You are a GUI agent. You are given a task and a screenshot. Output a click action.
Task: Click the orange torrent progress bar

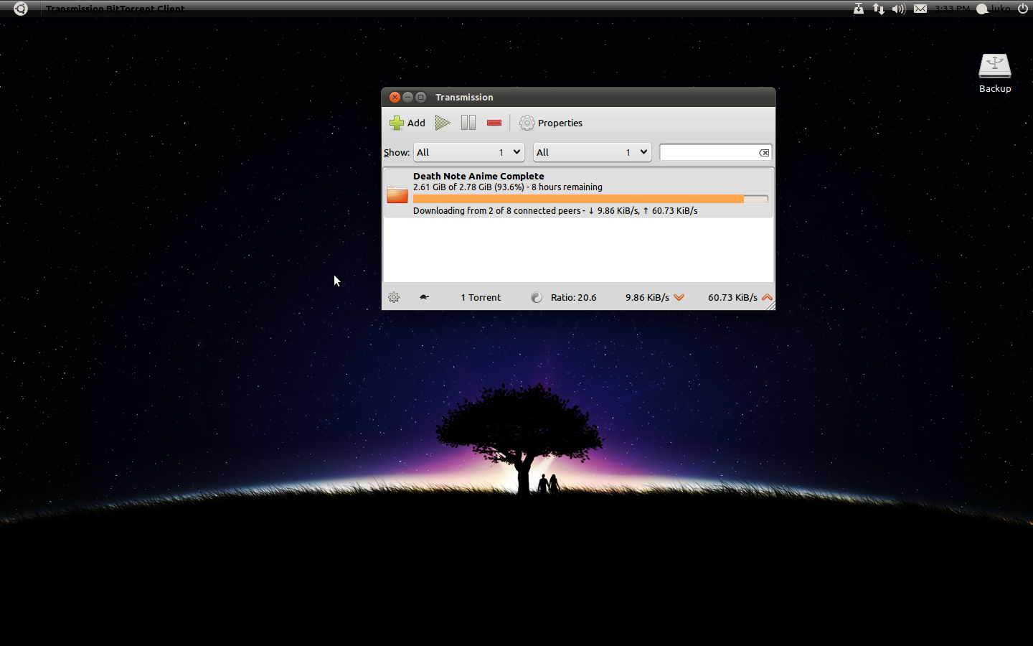(590, 199)
